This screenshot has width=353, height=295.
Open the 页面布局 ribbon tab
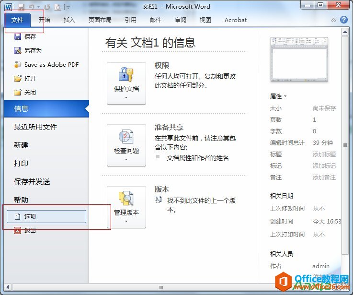pyautogui.click(x=100, y=20)
